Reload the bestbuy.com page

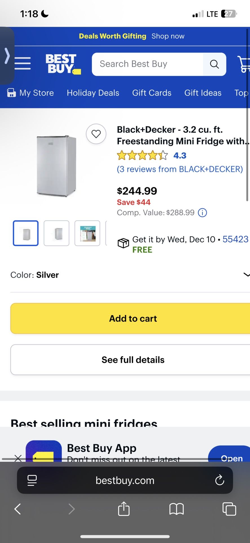coord(220,480)
